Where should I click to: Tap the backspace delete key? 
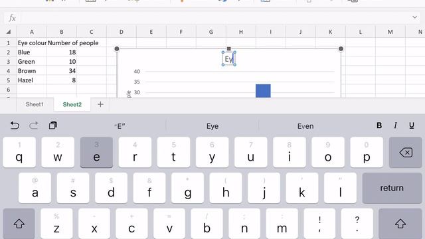point(405,153)
